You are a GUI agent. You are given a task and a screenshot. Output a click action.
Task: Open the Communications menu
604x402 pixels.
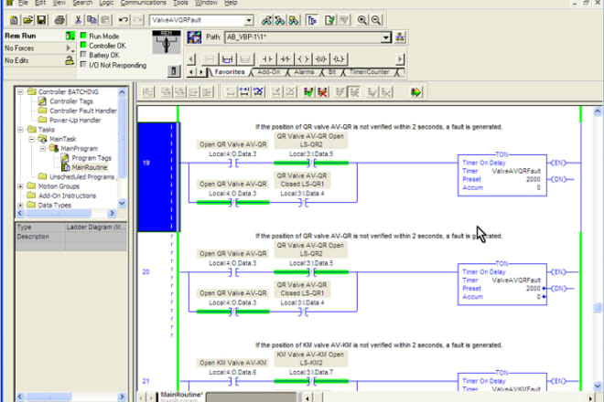click(x=144, y=3)
